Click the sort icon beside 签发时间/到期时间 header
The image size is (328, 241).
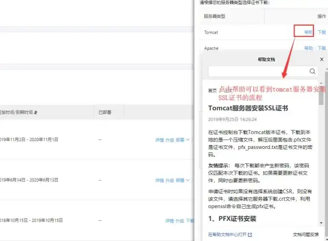tap(36, 113)
